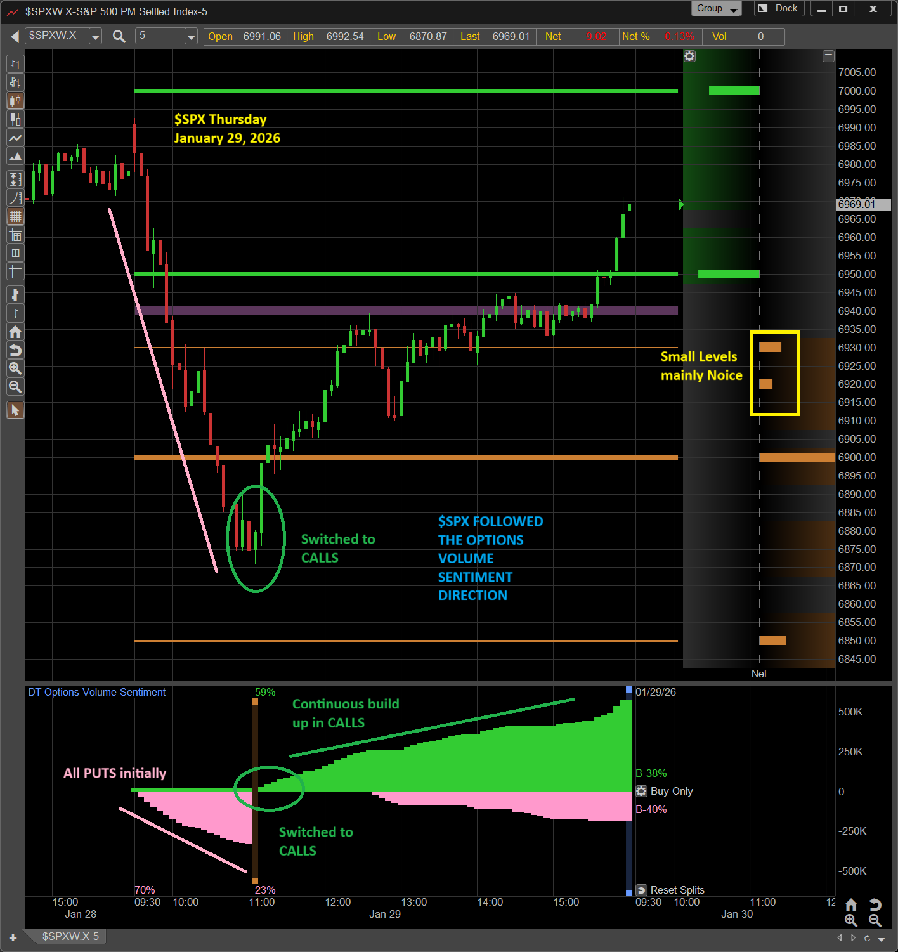Zoom in using the left toolbar magnifier
898x952 pixels.
click(x=15, y=368)
